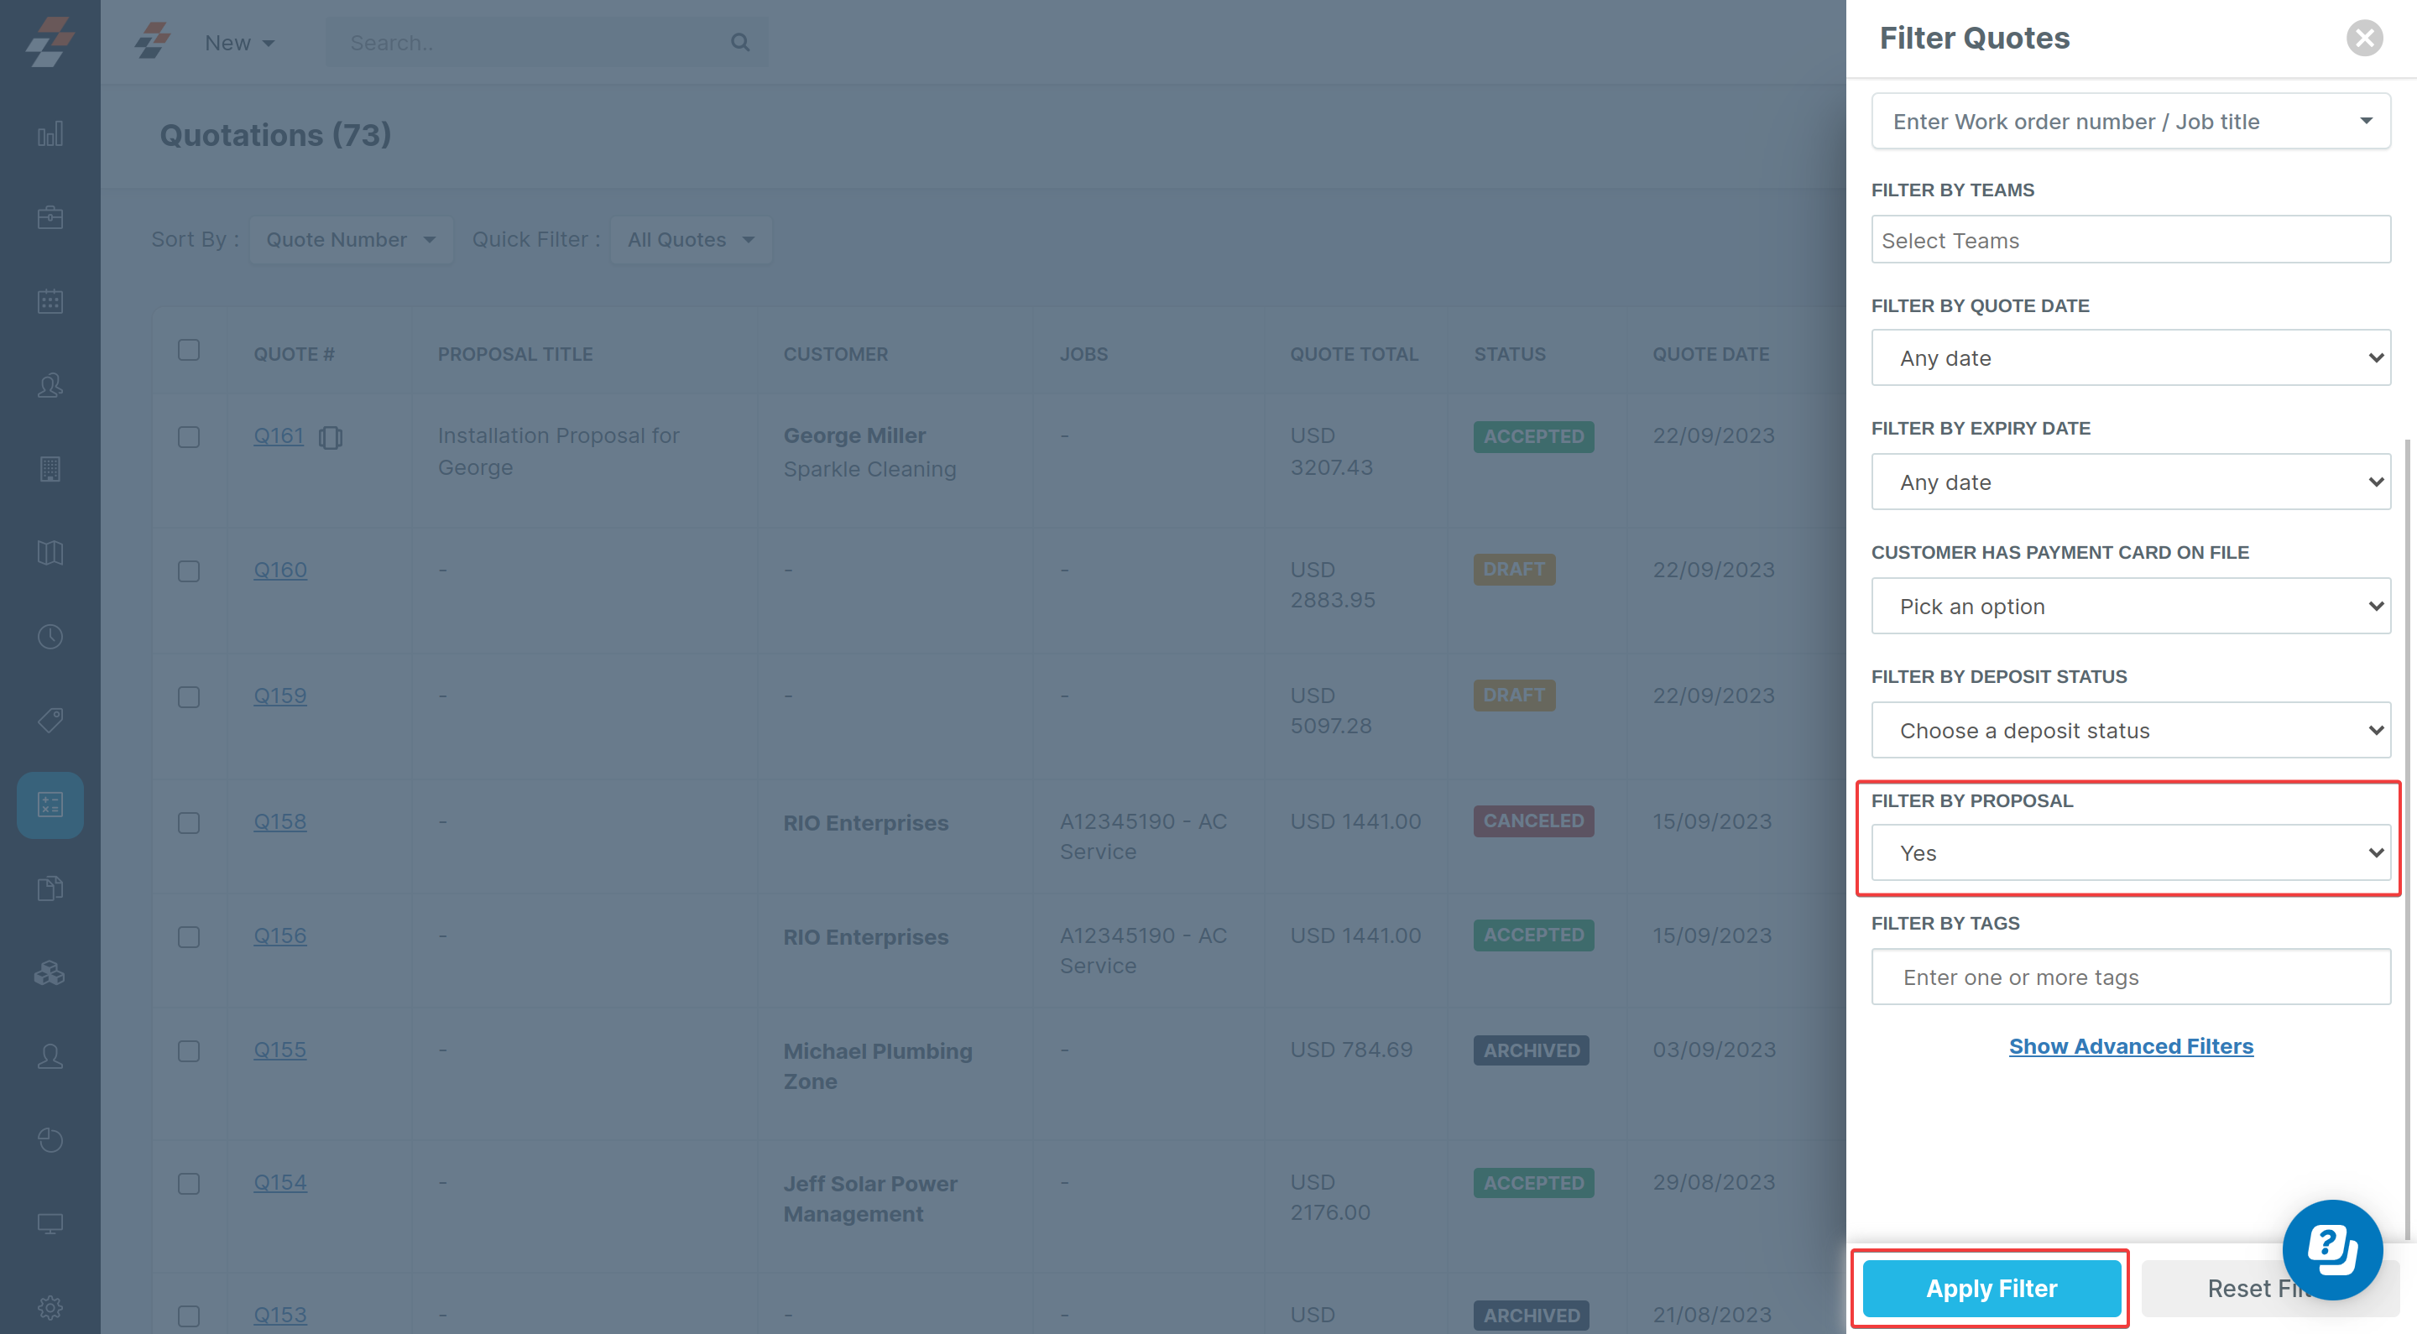Viewport: 2417px width, 1334px height.
Task: Click the Show Advanced Filters link
Action: (2130, 1046)
